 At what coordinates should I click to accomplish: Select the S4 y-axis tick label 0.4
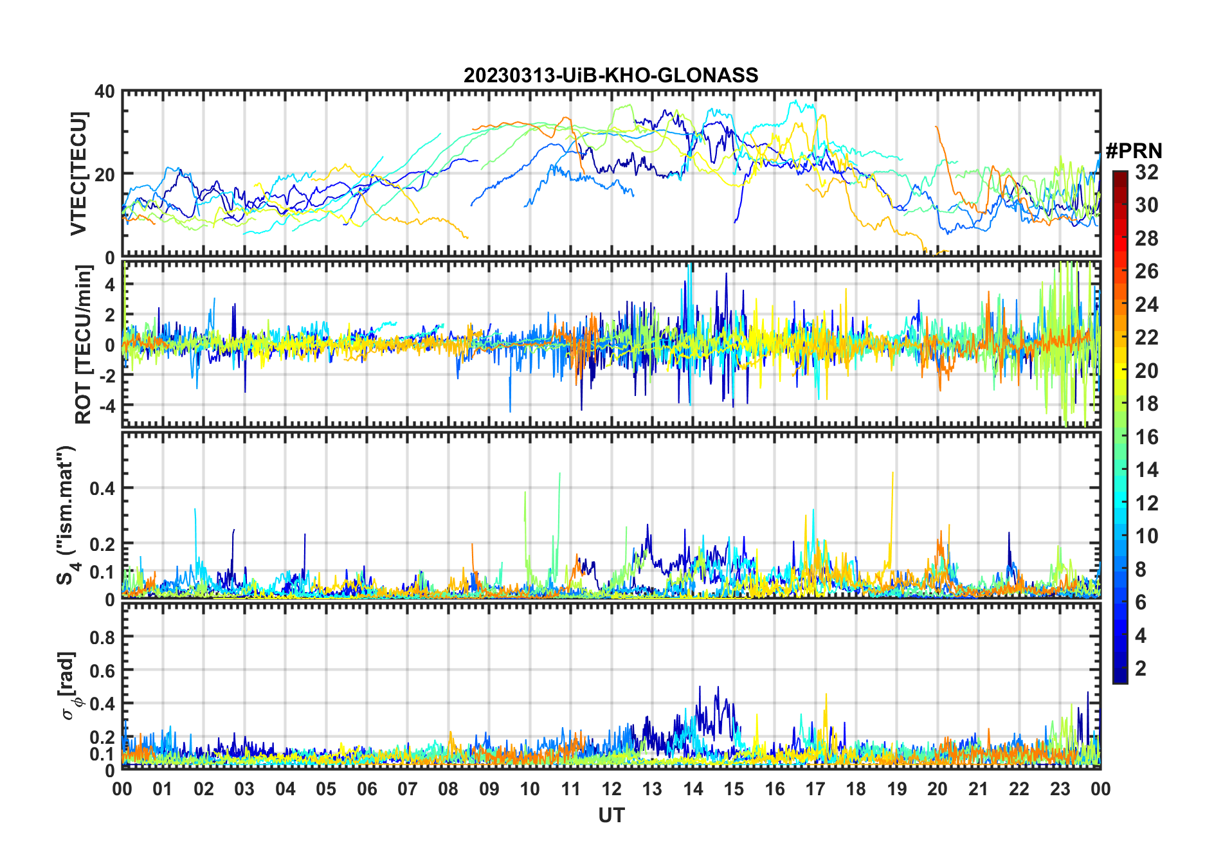coord(103,489)
